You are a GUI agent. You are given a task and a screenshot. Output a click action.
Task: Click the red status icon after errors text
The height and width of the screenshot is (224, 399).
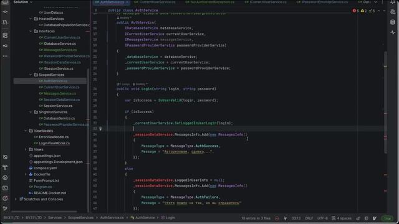click(277, 218)
